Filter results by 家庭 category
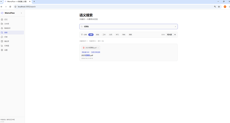Screen dimensions: 230x123 pyautogui.click(x=98, y=35)
